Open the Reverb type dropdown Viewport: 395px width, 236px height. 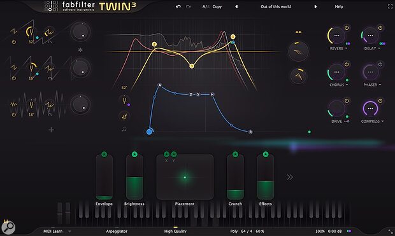(338, 48)
